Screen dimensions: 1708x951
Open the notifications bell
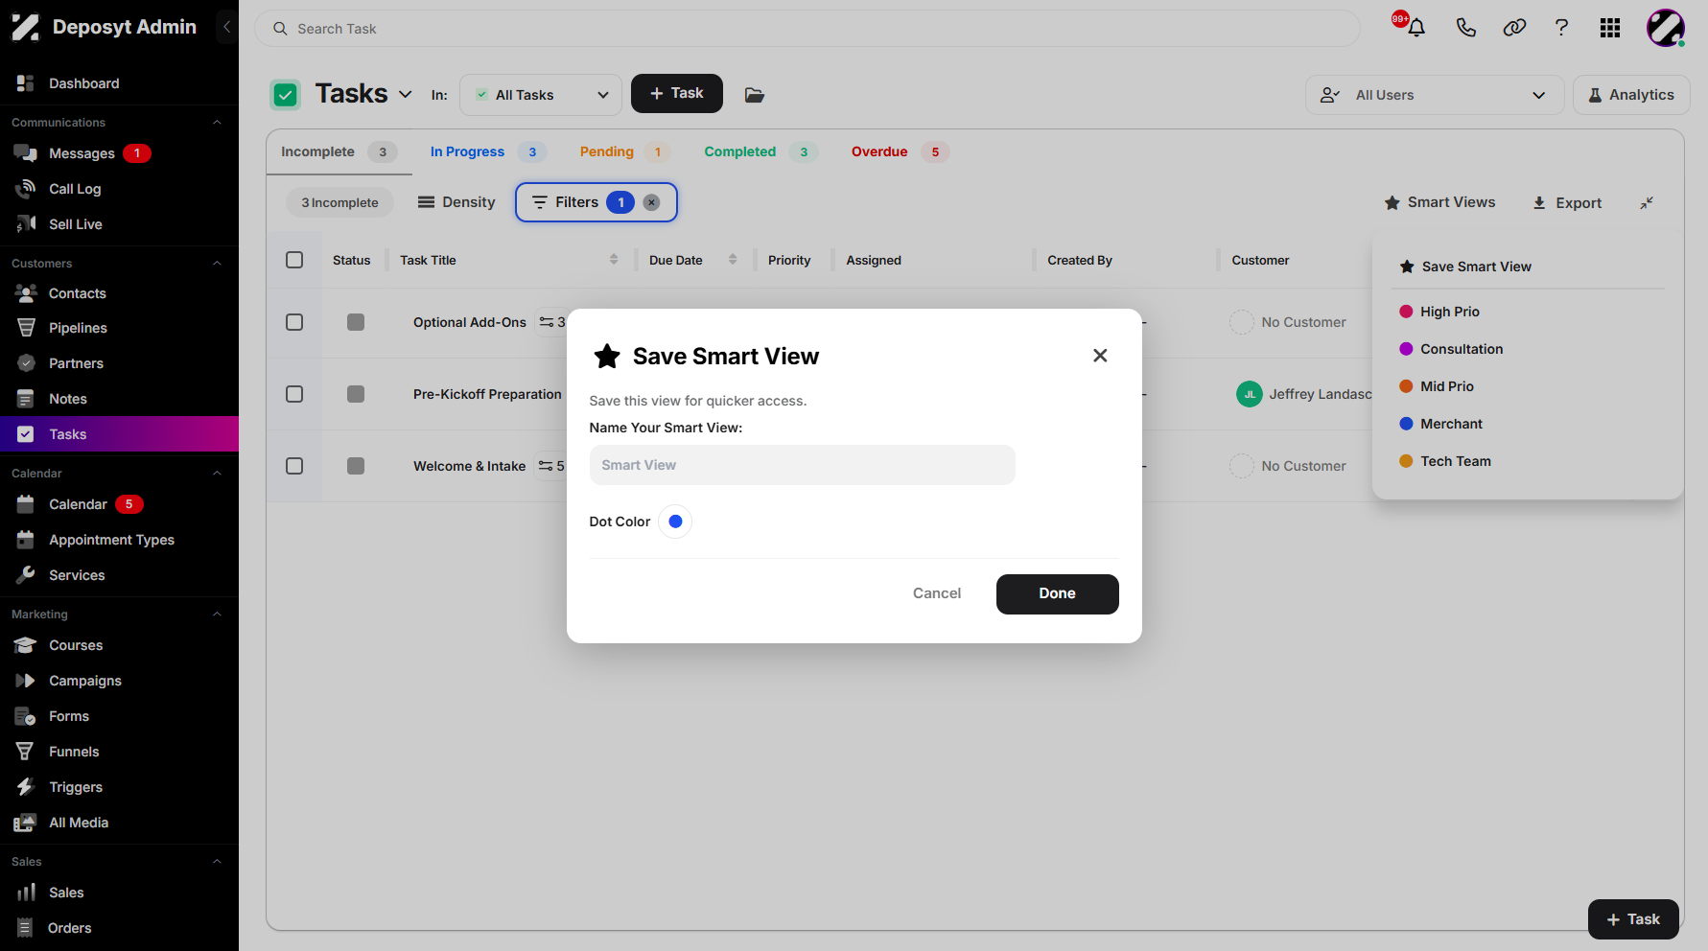pyautogui.click(x=1416, y=28)
